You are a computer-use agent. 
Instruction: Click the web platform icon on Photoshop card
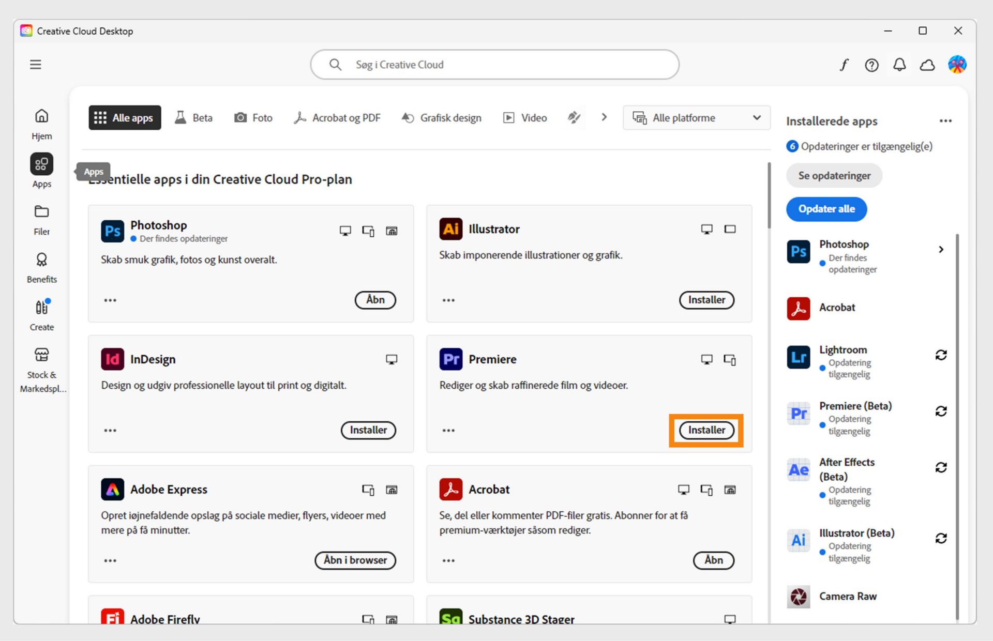point(392,231)
